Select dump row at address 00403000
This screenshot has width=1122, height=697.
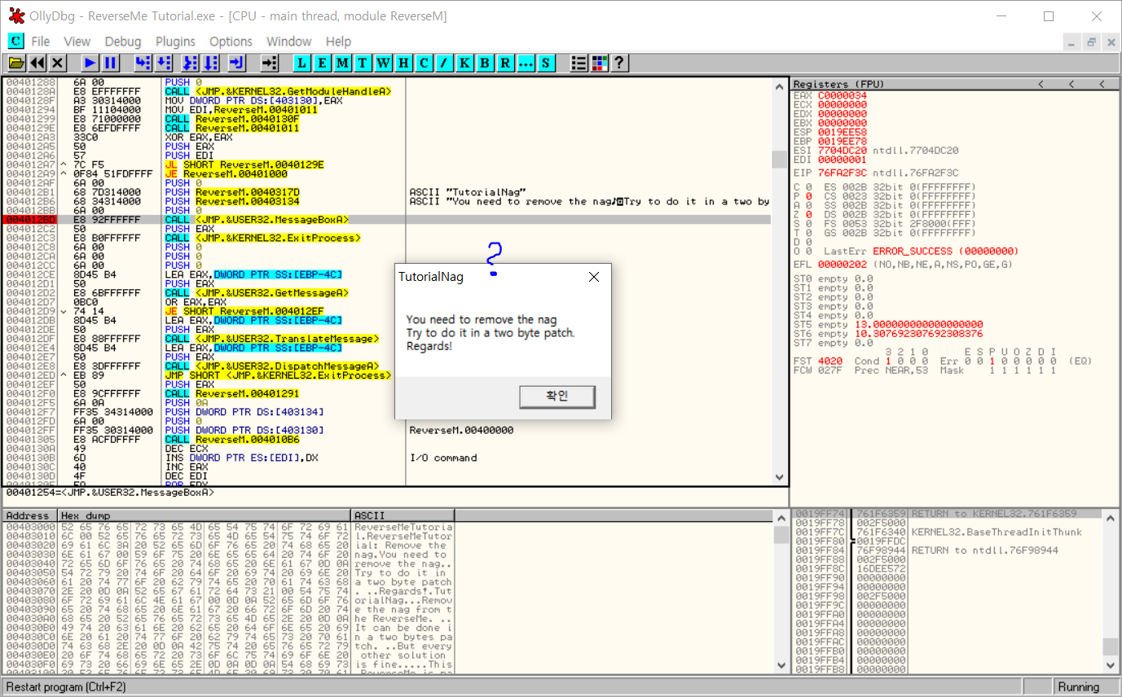click(x=228, y=527)
